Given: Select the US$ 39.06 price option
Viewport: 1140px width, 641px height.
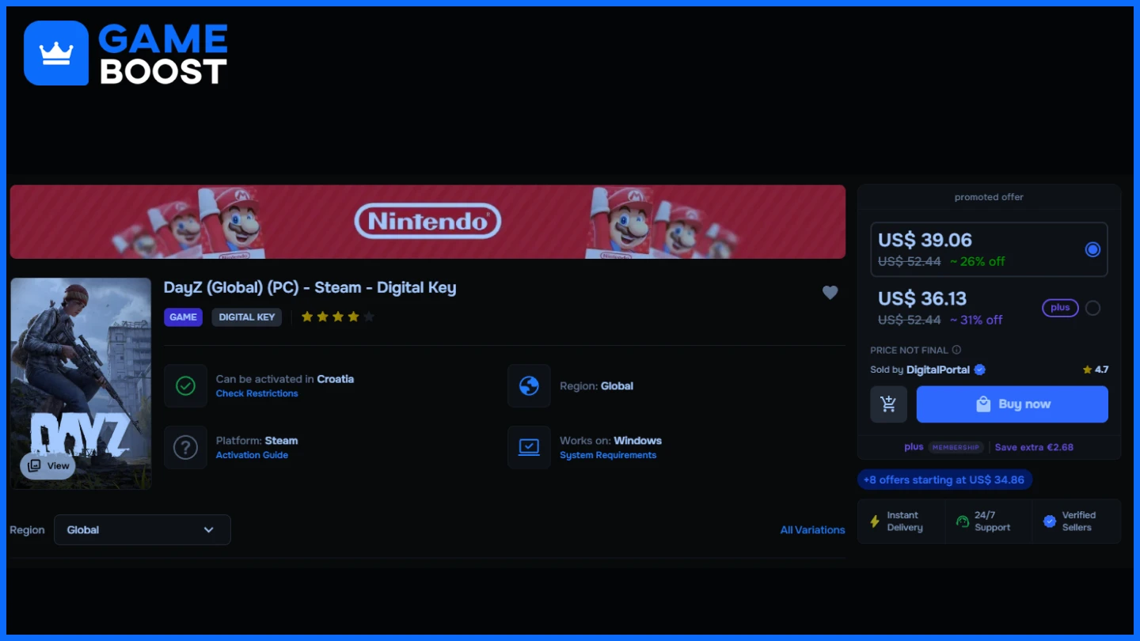Looking at the screenshot, I should (989, 249).
